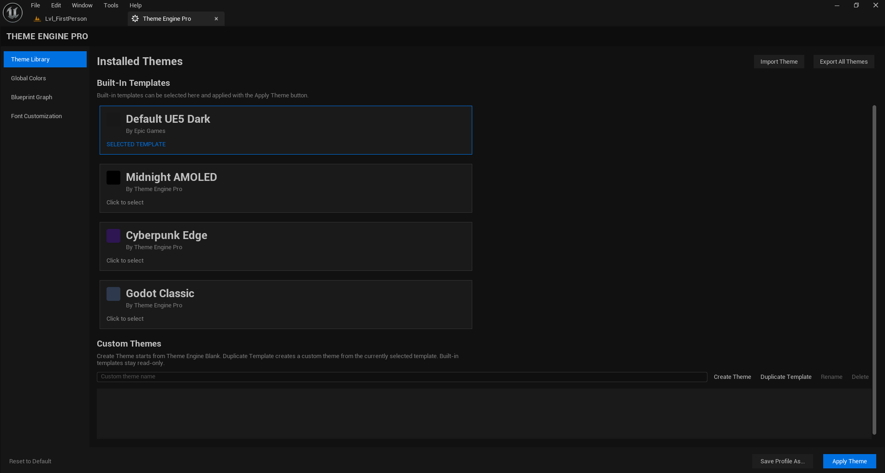Viewport: 885px width, 473px height.
Task: Click the Unreal Engine logo icon
Action: click(x=12, y=12)
